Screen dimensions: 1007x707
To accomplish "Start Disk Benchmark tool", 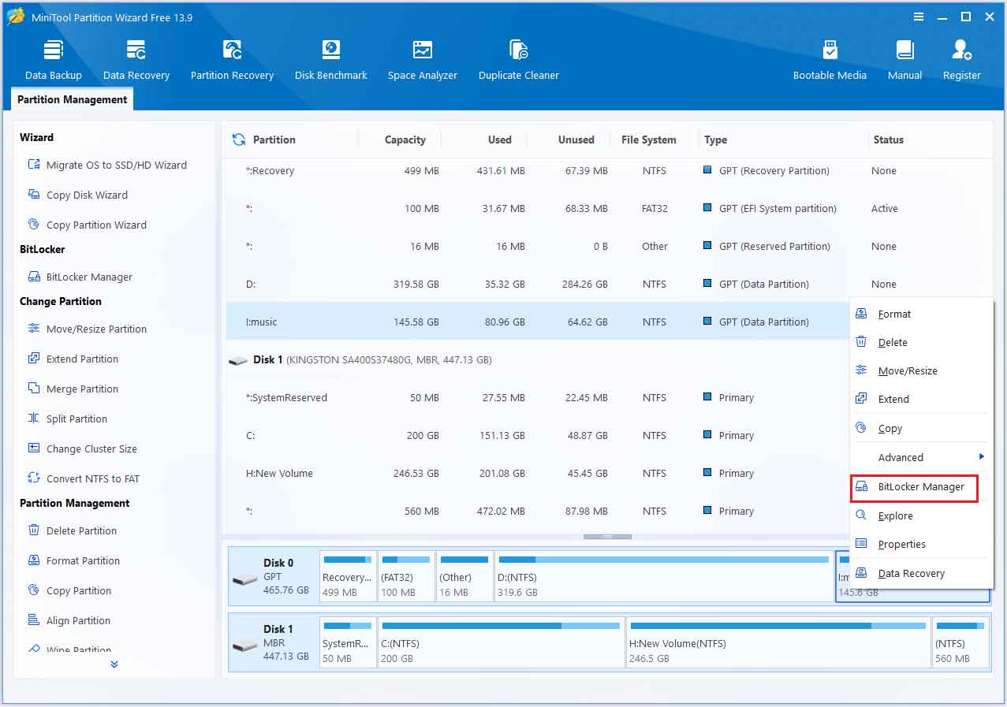I will click(x=331, y=60).
